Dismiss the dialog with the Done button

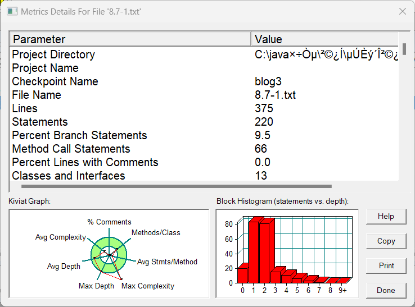[x=386, y=290]
